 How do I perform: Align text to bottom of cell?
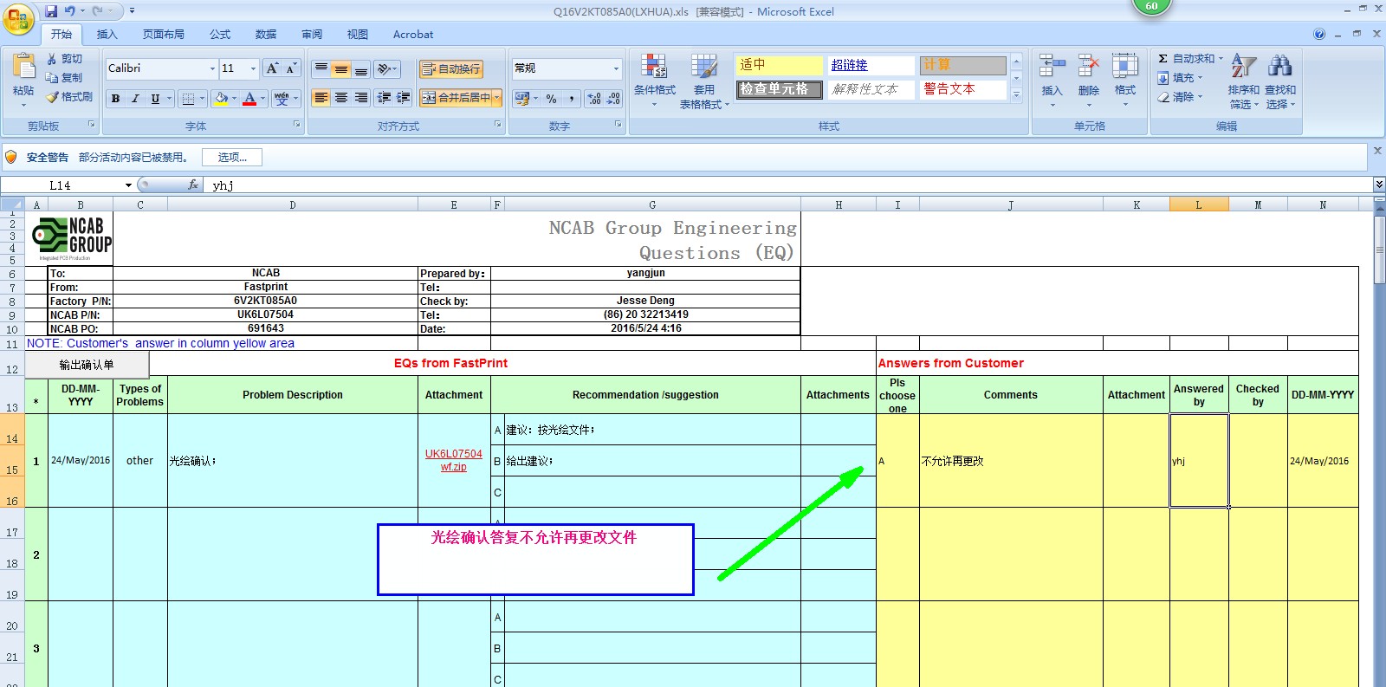(361, 68)
